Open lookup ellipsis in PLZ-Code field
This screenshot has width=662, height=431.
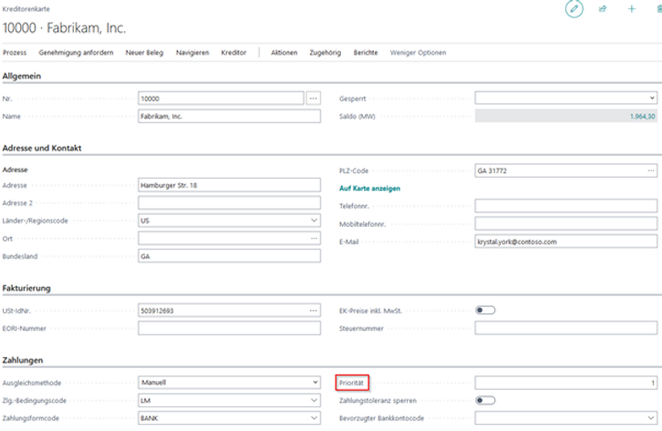(x=650, y=170)
